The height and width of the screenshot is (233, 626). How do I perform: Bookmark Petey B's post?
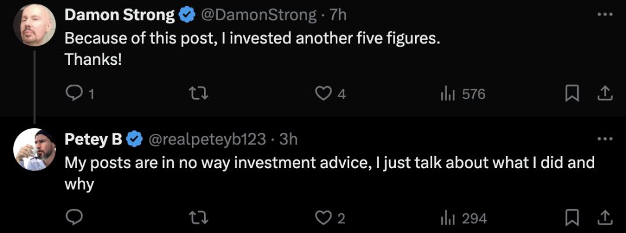tap(572, 217)
